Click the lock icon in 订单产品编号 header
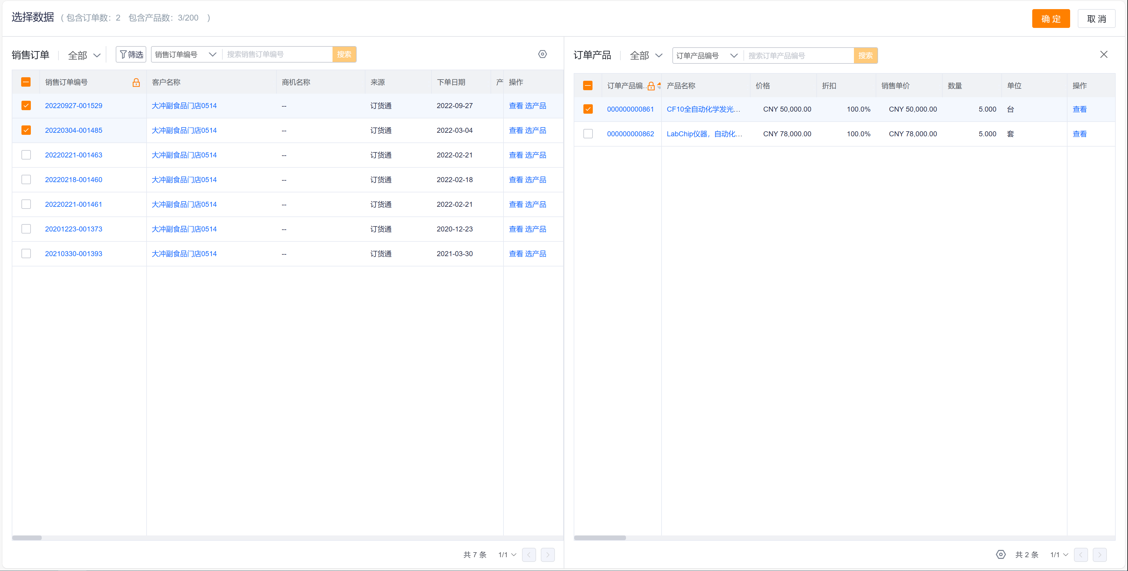Screen dimensions: 1128x571 pos(651,86)
